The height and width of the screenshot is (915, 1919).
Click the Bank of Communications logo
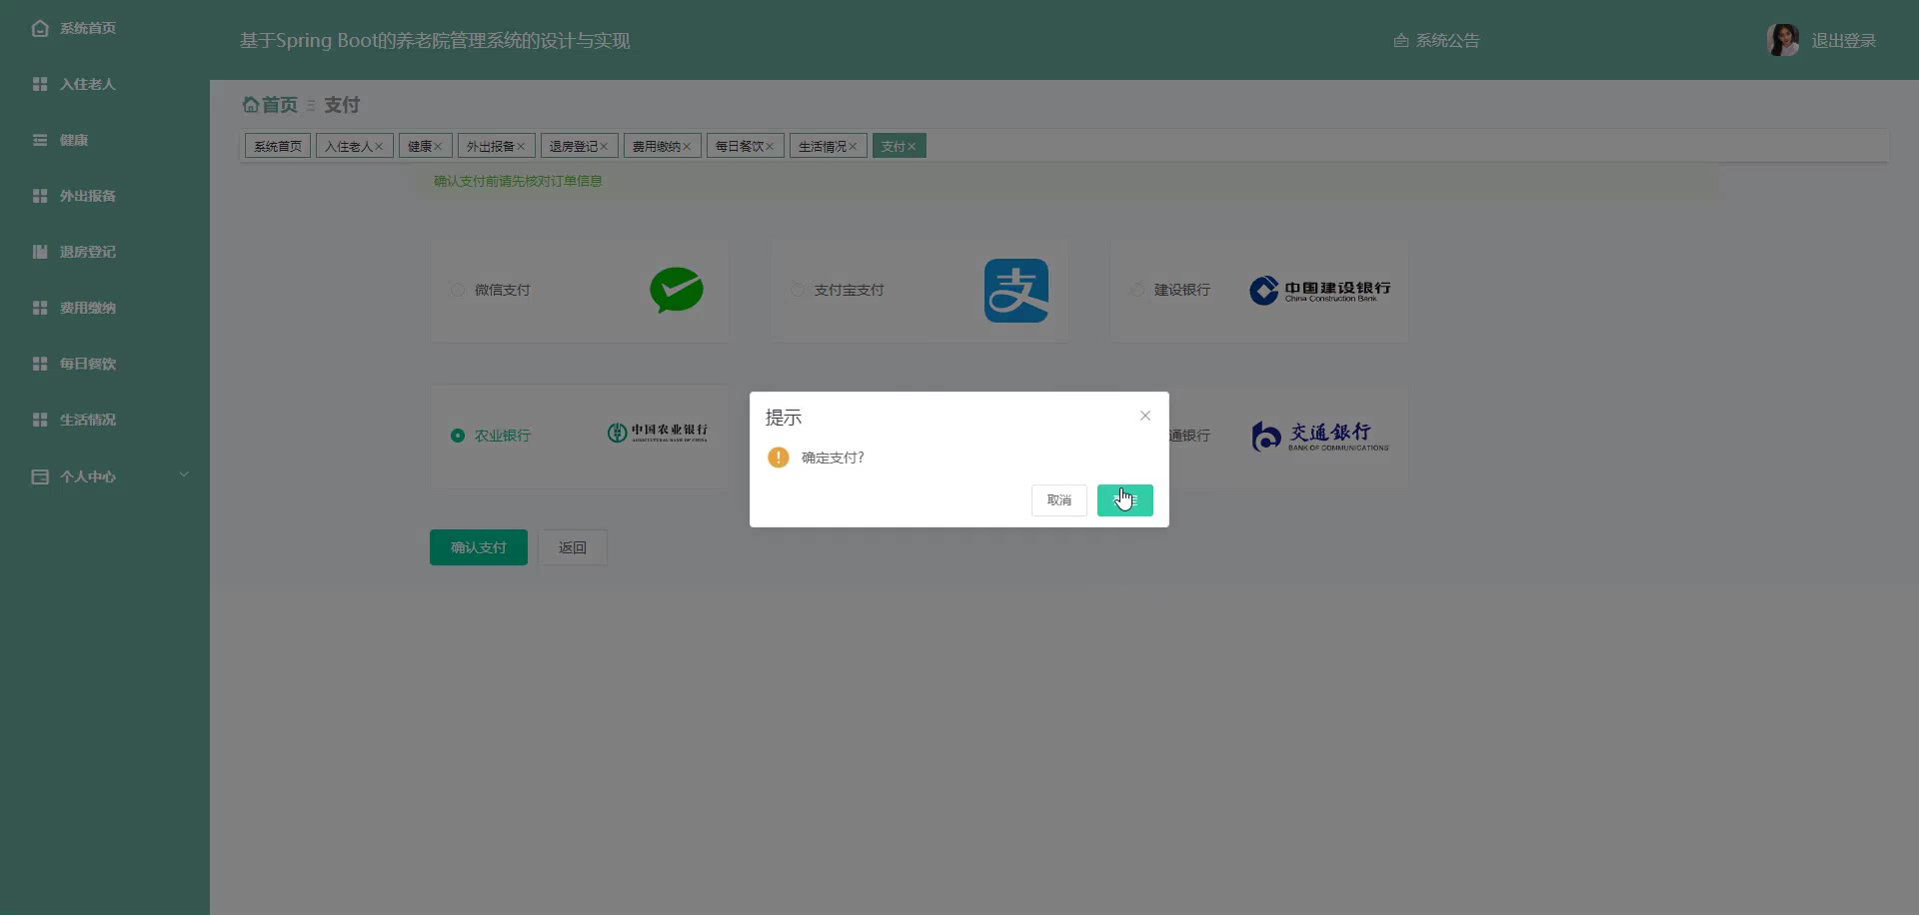click(1319, 437)
